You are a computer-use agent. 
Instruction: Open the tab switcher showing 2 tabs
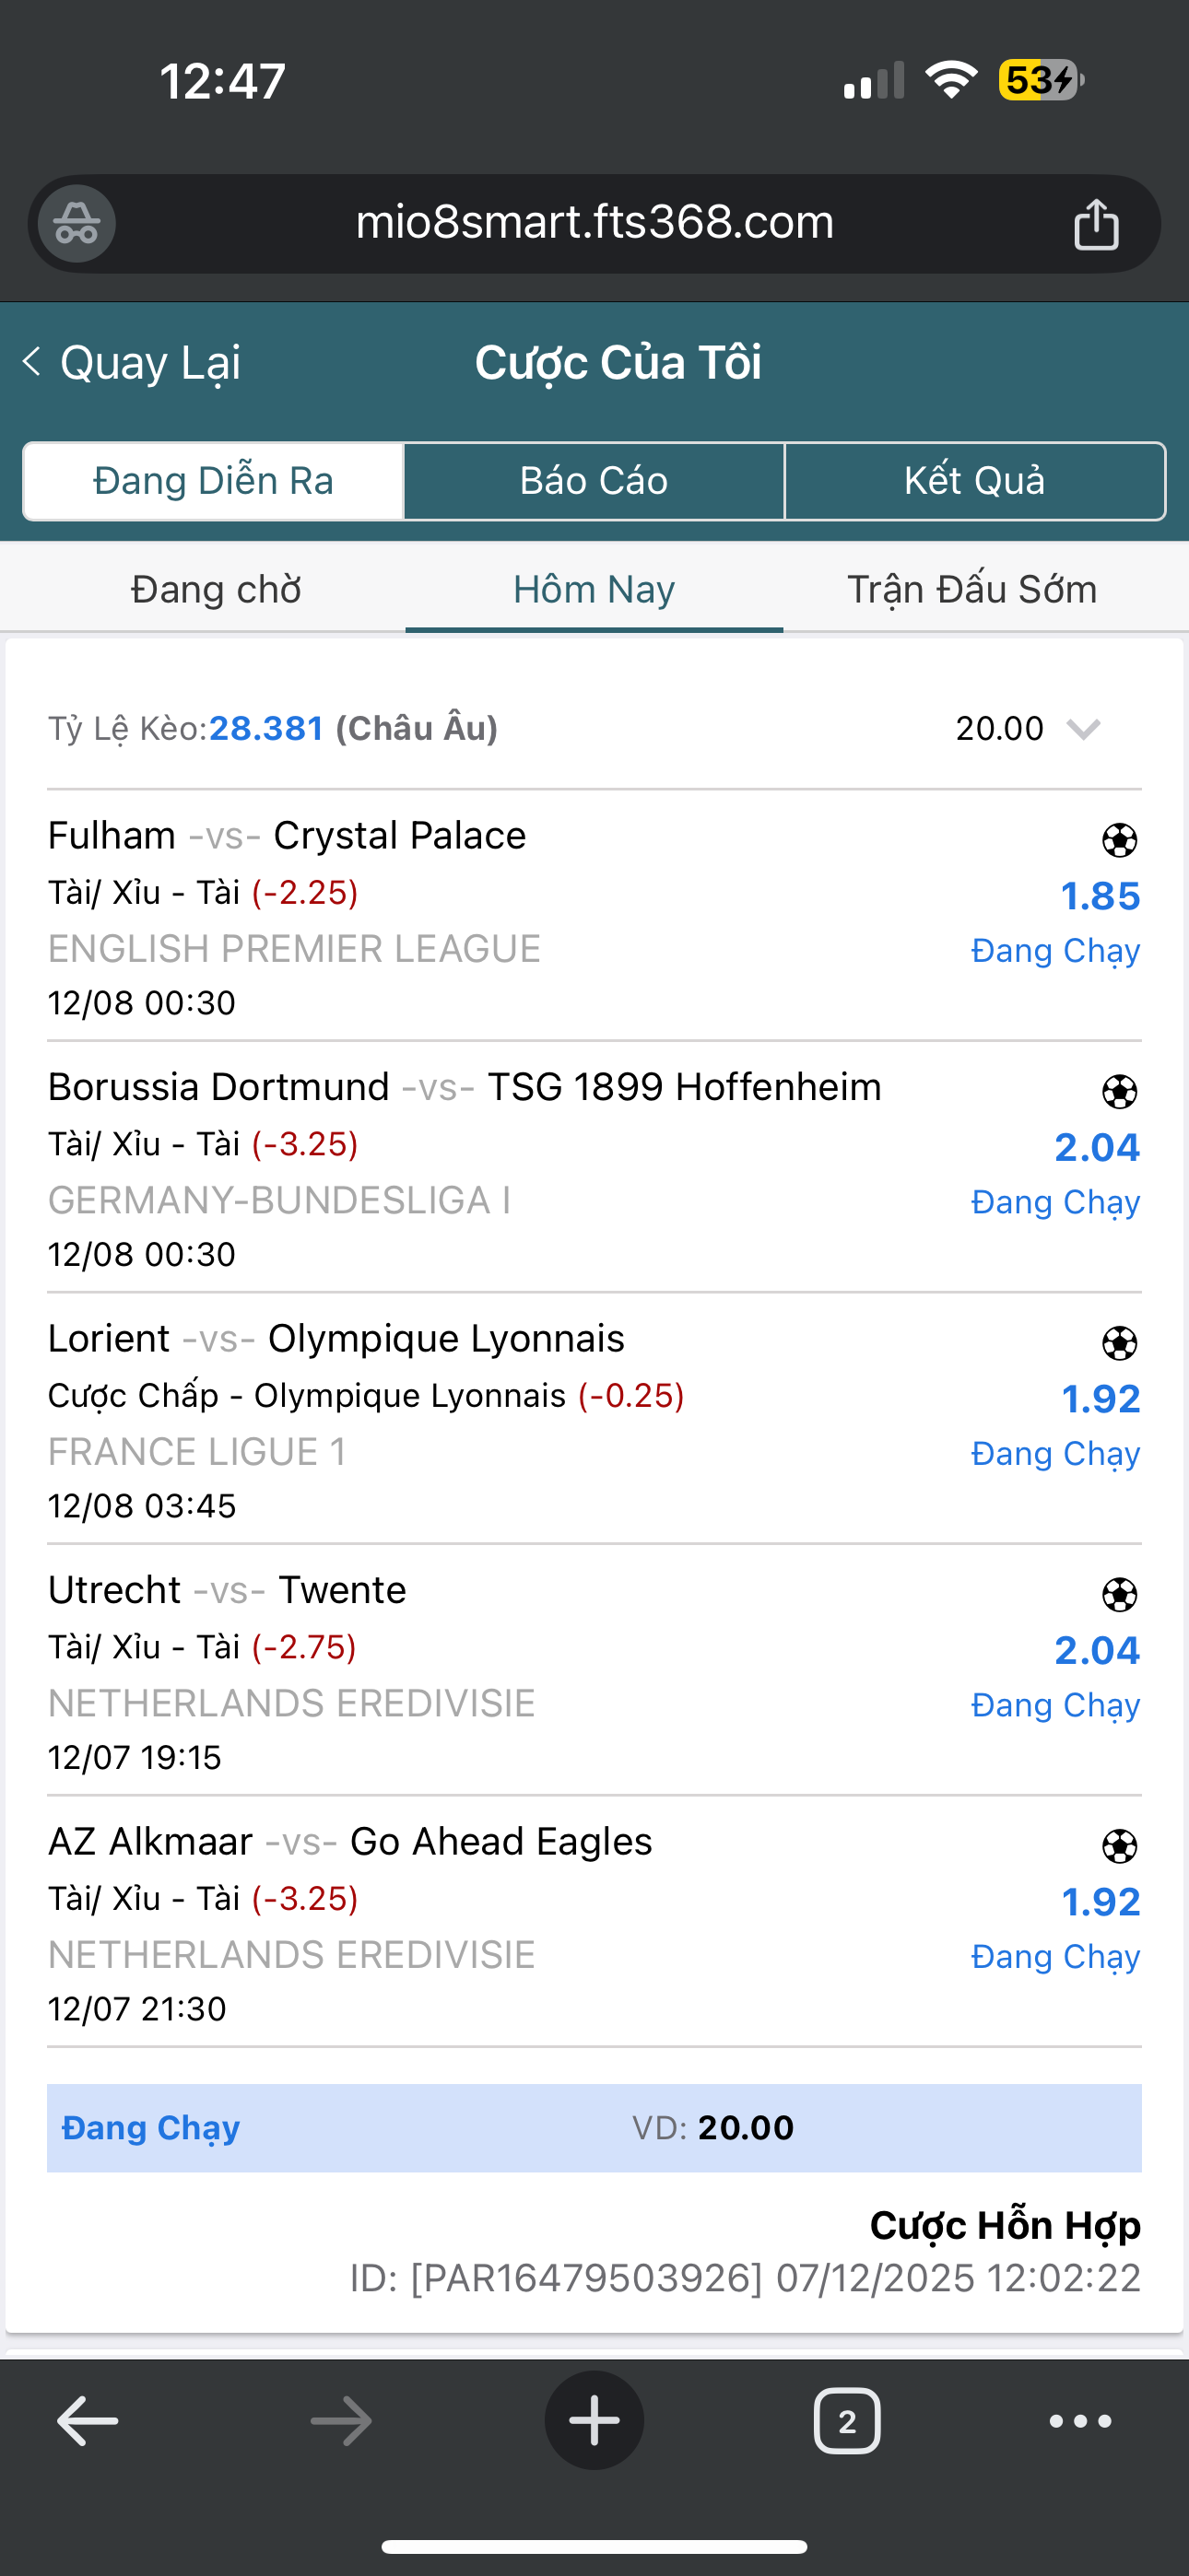(x=847, y=2421)
